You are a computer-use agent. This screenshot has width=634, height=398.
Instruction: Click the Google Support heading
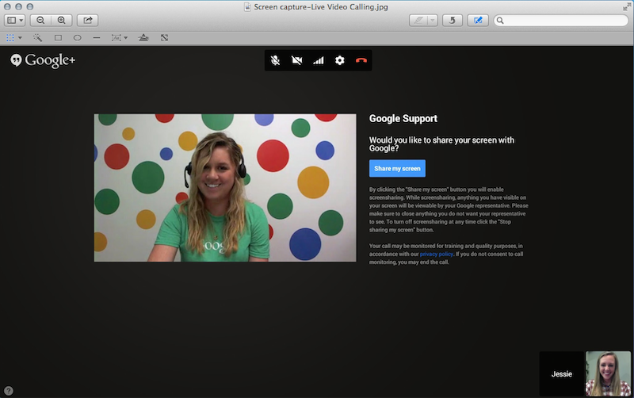[403, 118]
